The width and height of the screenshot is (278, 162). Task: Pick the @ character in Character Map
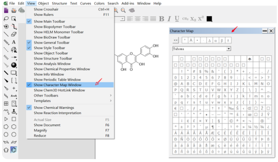point(175,84)
